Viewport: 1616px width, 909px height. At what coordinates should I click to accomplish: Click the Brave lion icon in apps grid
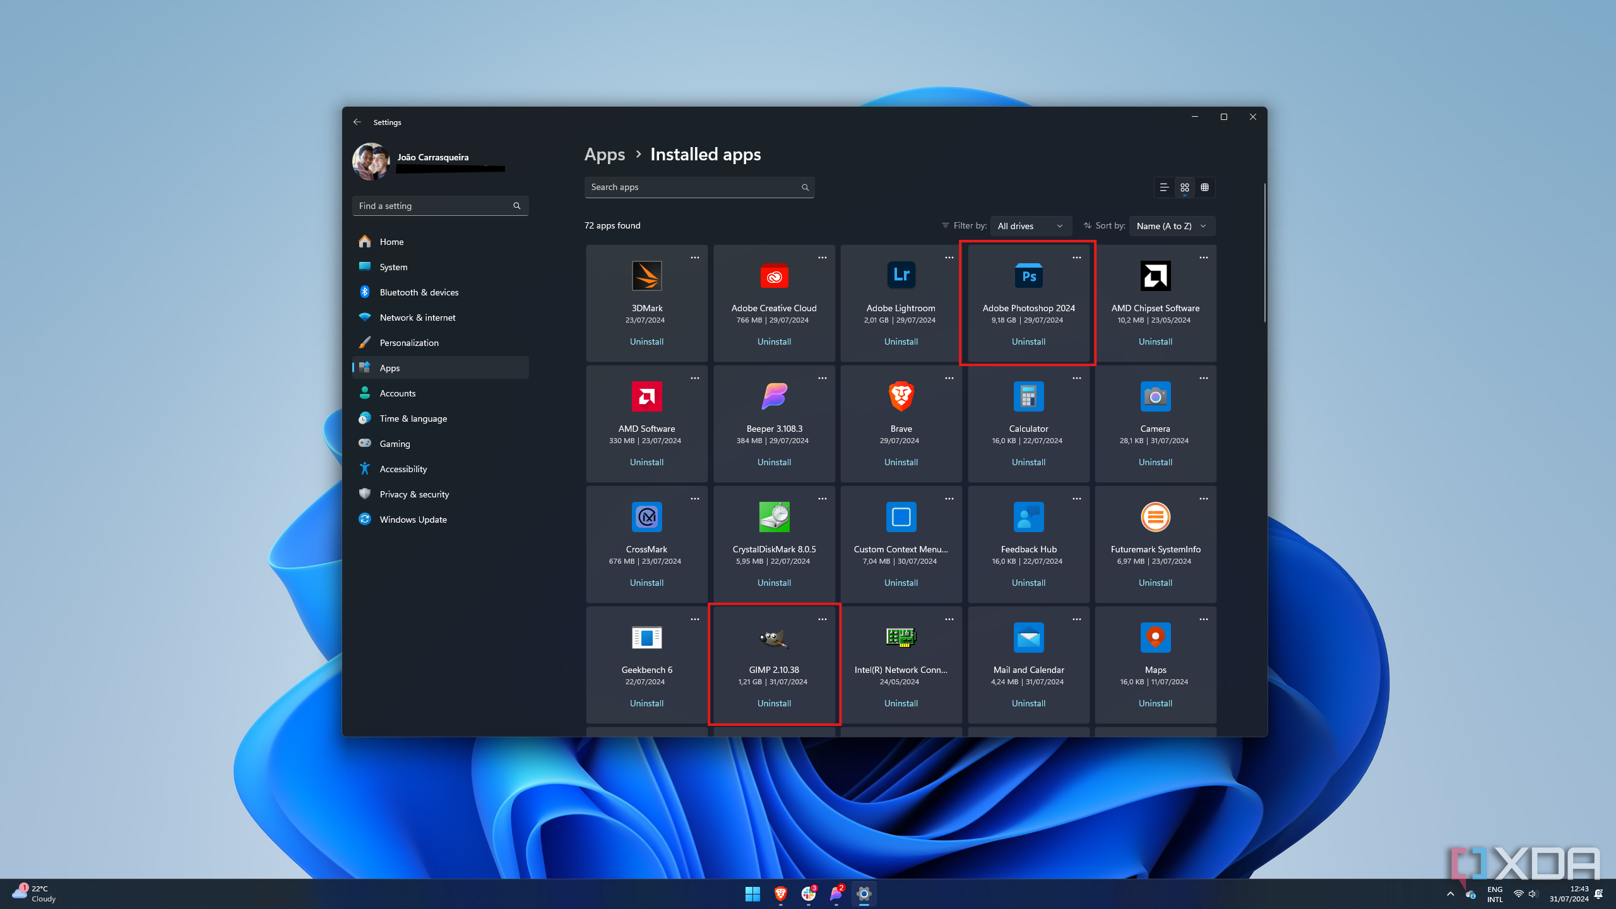tap(901, 396)
